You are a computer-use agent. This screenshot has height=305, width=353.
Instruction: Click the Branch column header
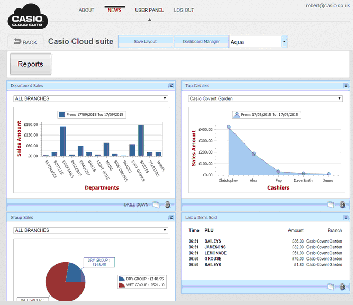click(335, 231)
